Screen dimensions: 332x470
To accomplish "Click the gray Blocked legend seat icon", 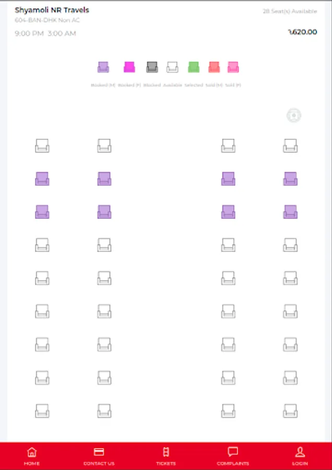I will [x=152, y=67].
